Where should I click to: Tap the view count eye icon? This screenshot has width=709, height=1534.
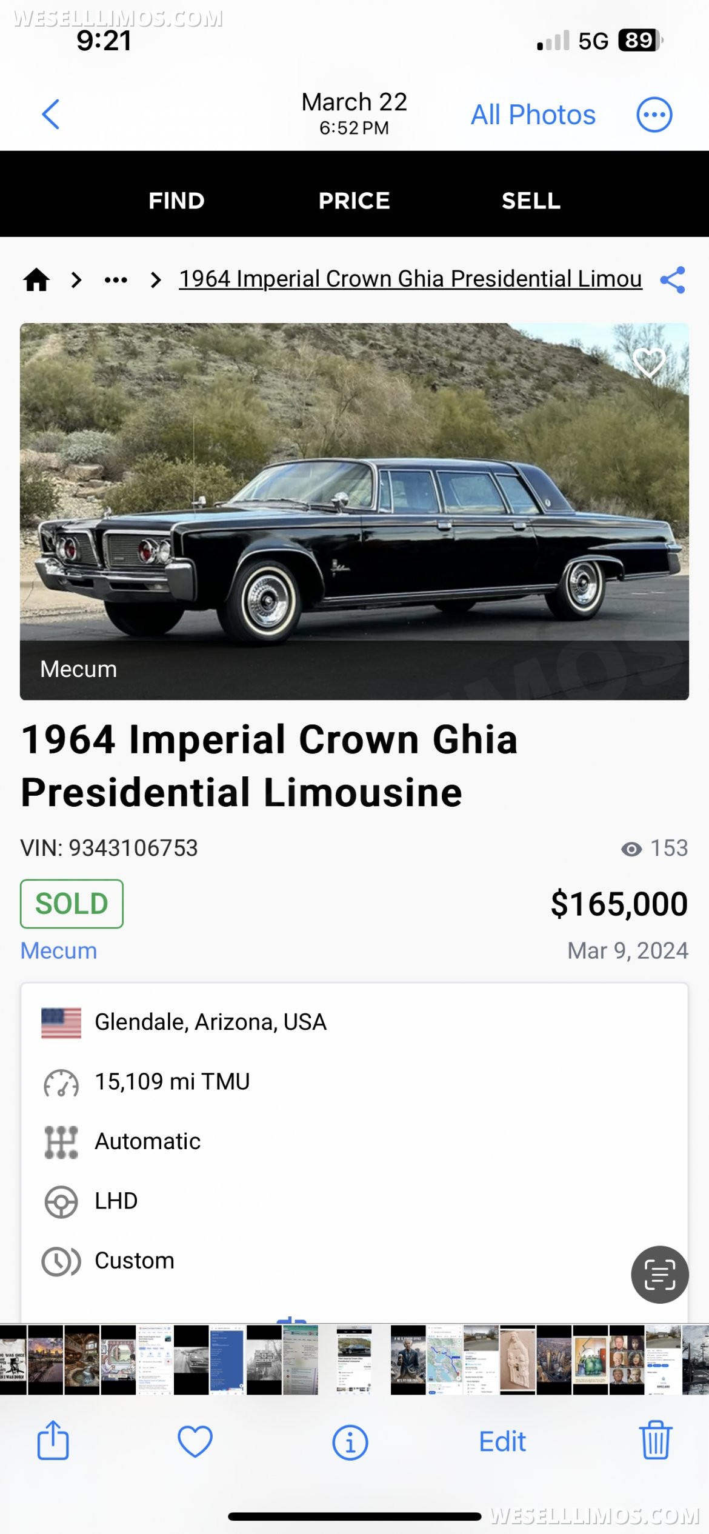(631, 848)
